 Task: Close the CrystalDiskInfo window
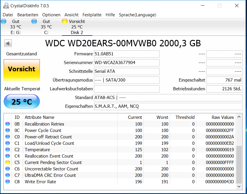(x=237, y=6)
